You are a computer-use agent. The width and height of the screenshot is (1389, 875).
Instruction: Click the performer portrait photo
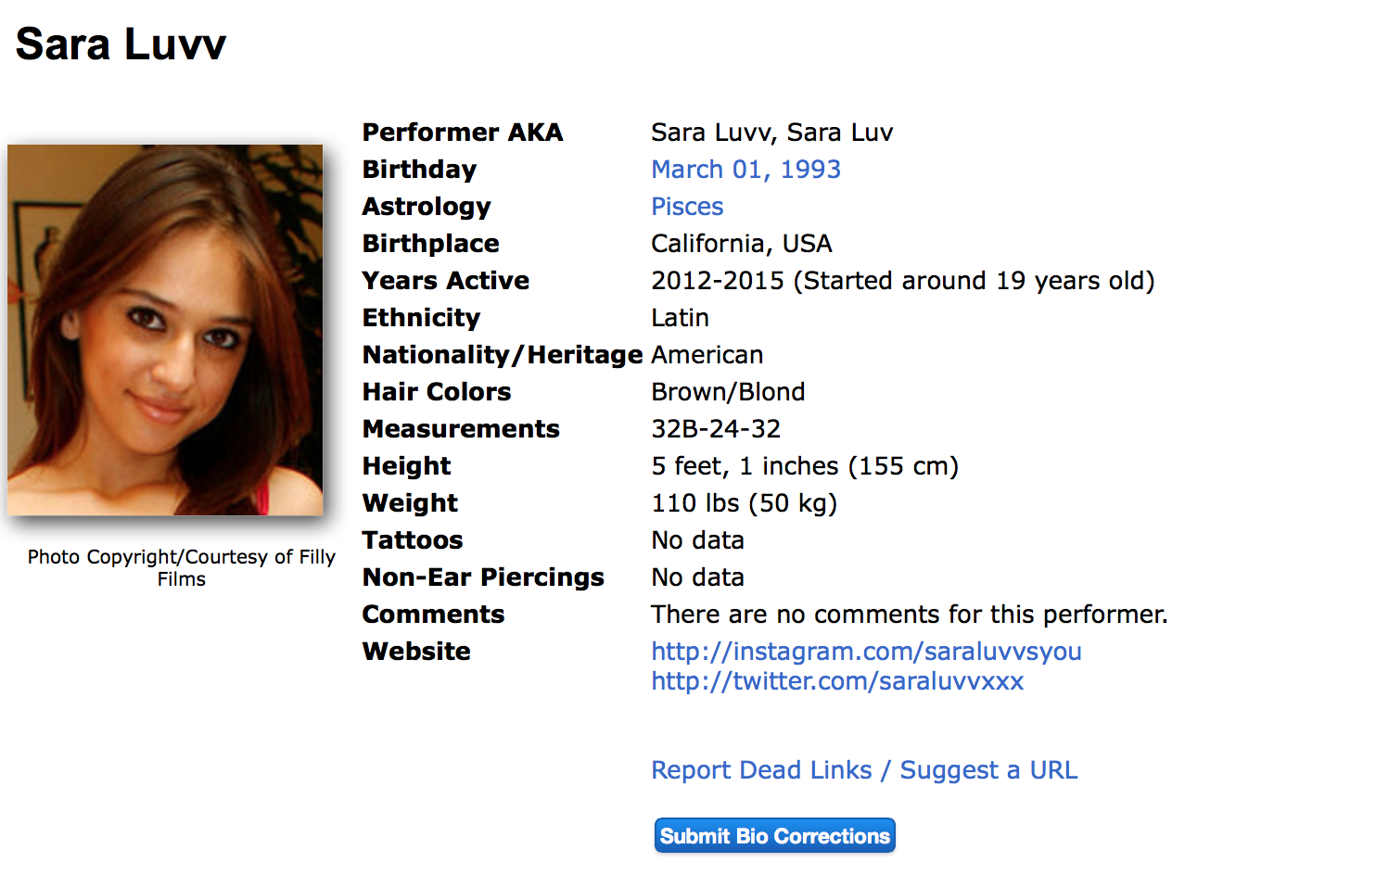coord(165,330)
